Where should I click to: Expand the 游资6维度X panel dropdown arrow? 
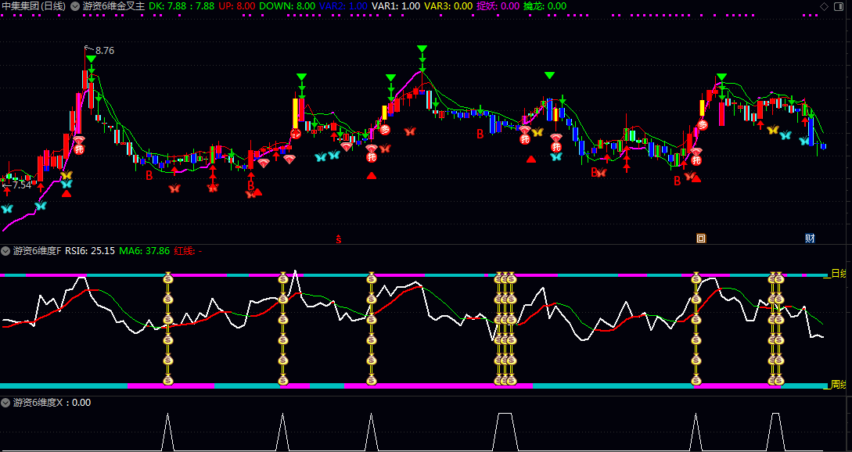pyautogui.click(x=6, y=403)
